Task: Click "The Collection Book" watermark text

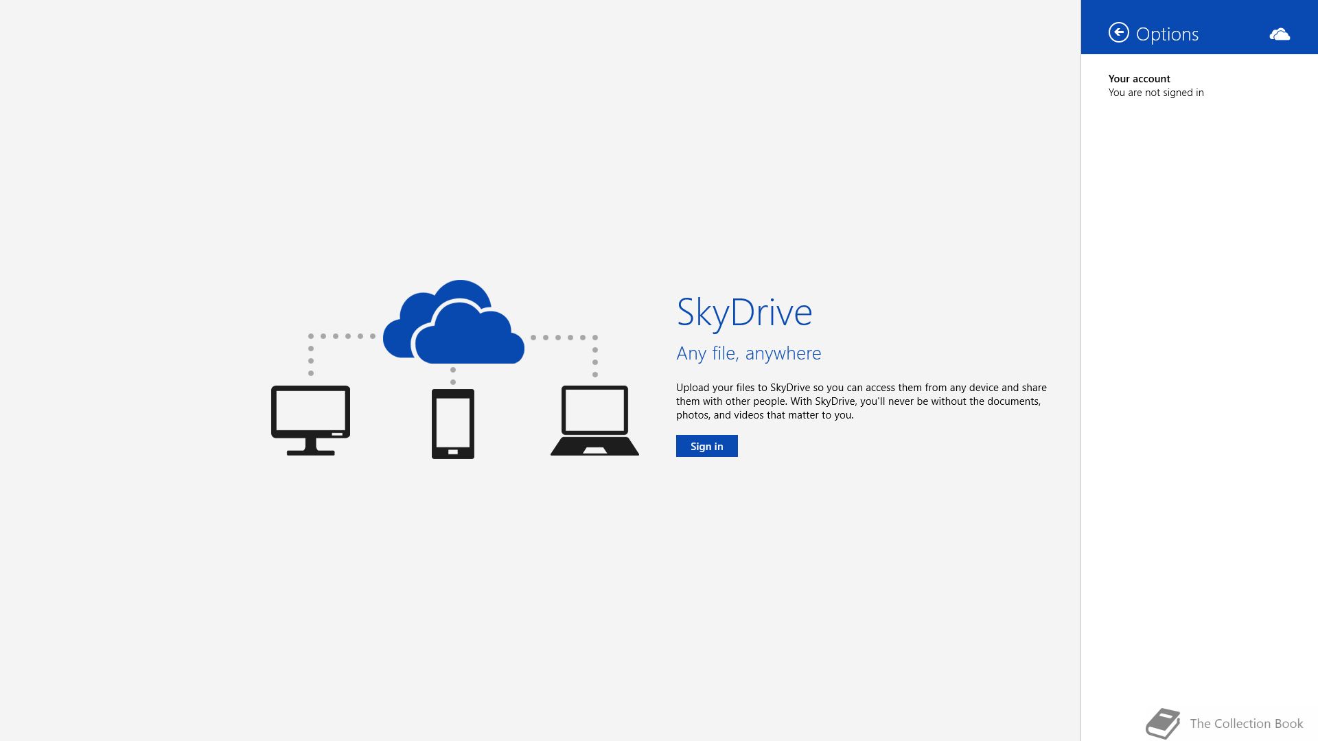Action: click(1246, 723)
